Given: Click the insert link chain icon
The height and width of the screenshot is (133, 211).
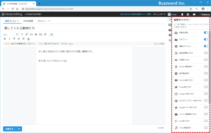Looking at the screenshot, I should (x=27, y=34).
